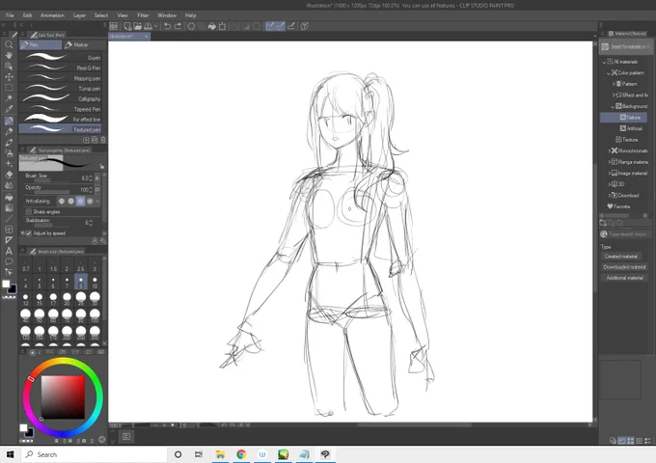This screenshot has width=656, height=463.
Task: Click the Fill icon in the command bar
Action: (x=212, y=26)
